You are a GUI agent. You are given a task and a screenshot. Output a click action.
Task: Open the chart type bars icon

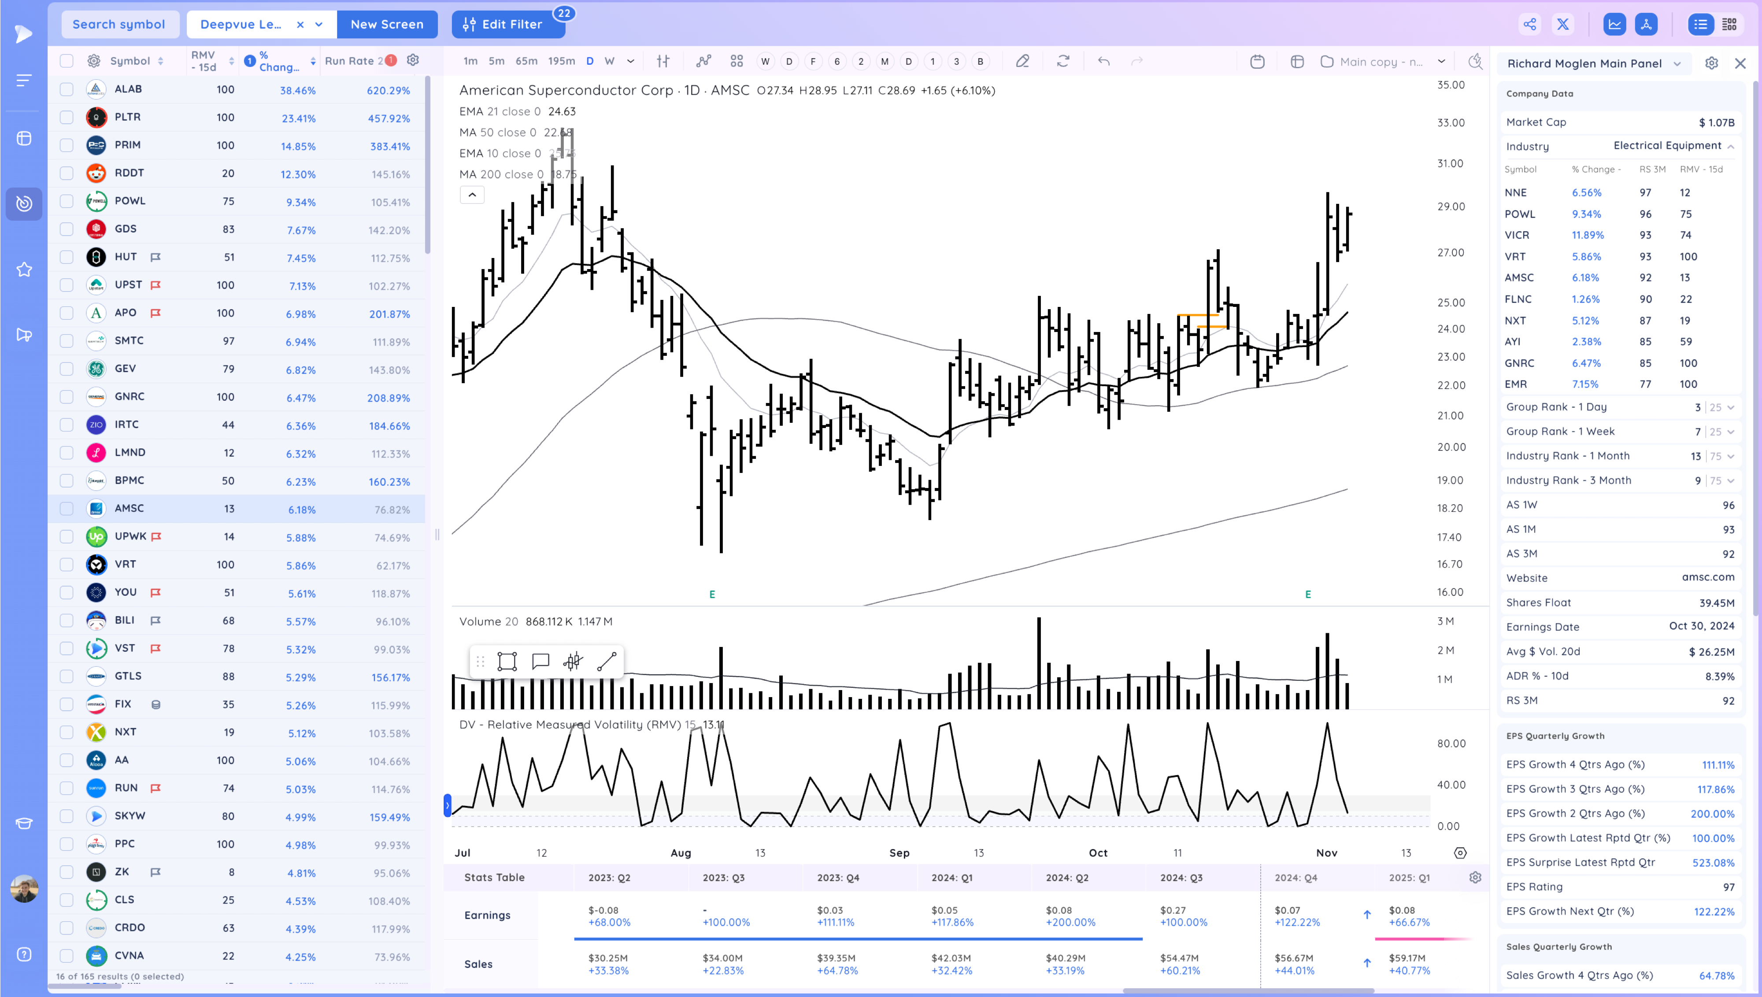[x=663, y=61]
